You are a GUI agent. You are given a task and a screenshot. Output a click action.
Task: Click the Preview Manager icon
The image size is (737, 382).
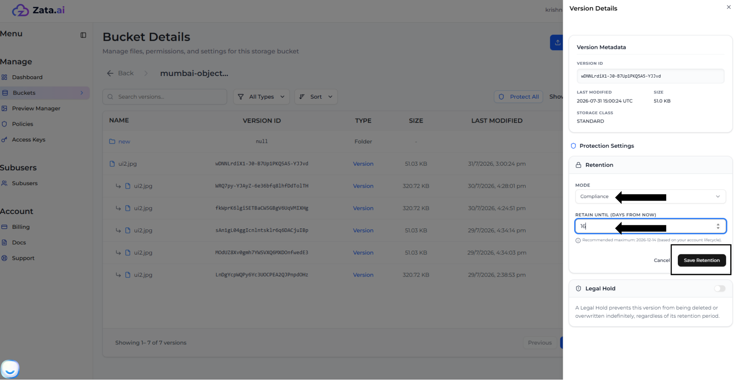(x=4, y=109)
